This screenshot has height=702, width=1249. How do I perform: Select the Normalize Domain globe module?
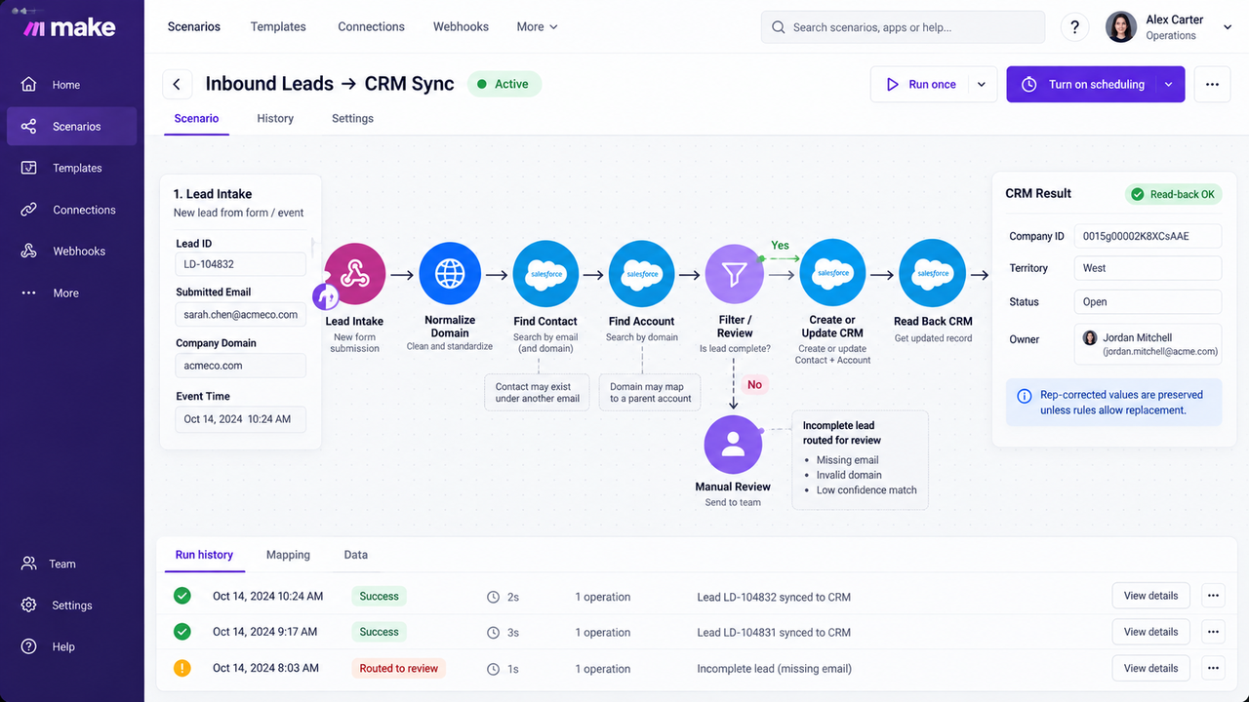pyautogui.click(x=450, y=274)
